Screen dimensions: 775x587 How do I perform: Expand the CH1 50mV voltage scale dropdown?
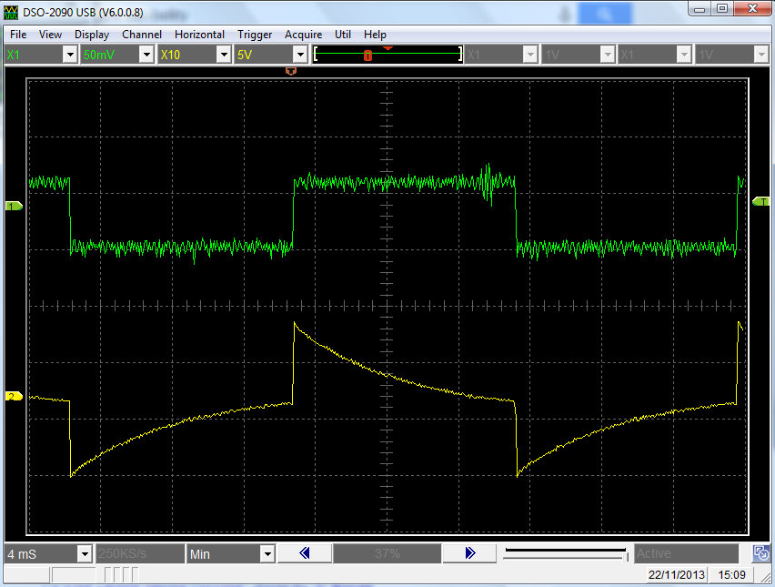point(146,55)
